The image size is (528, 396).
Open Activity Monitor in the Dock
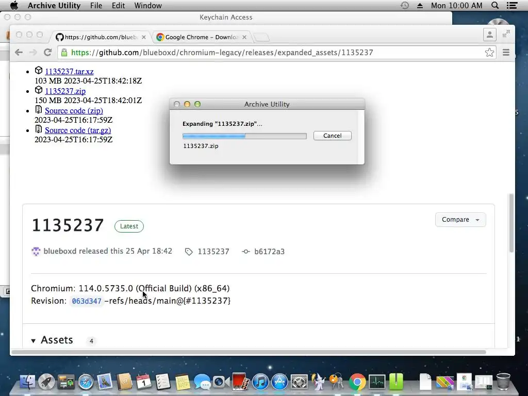[377, 382]
